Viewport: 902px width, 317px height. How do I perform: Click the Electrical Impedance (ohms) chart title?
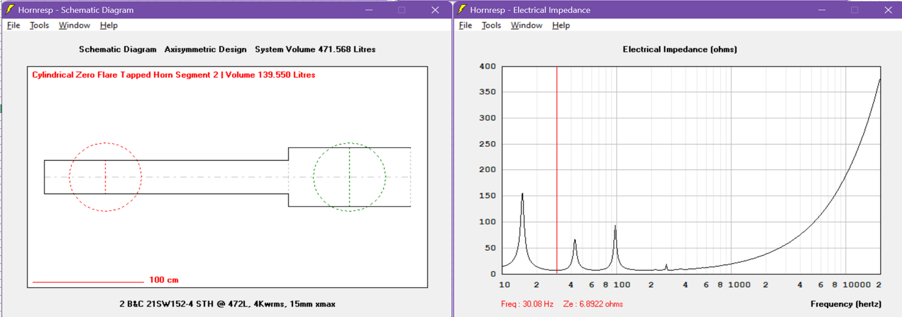point(680,49)
